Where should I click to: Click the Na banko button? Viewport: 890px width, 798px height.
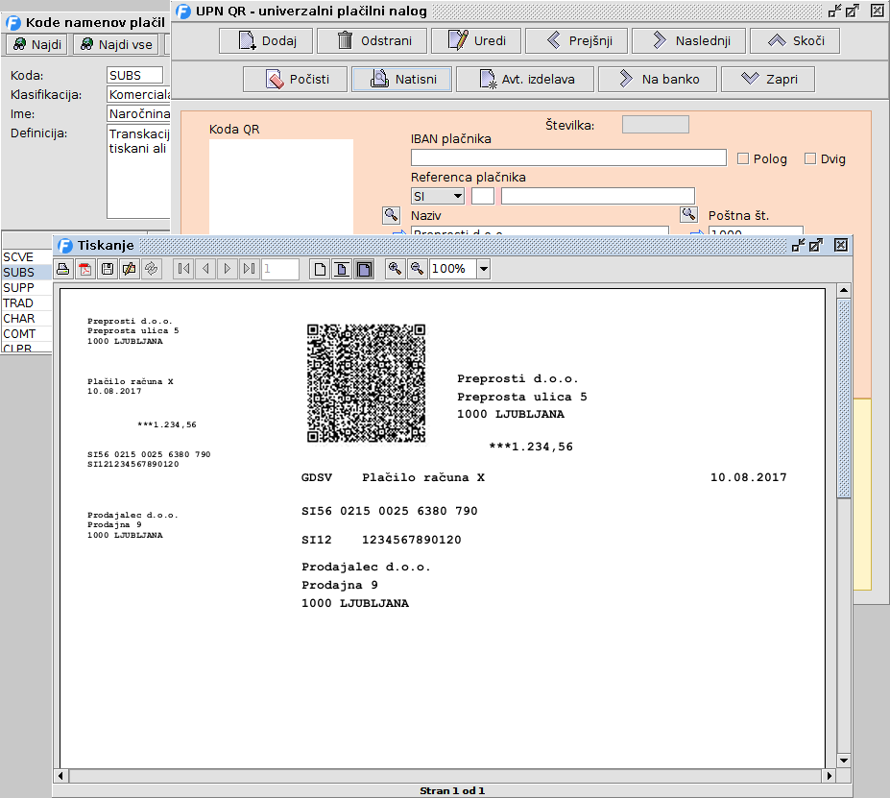[658, 79]
